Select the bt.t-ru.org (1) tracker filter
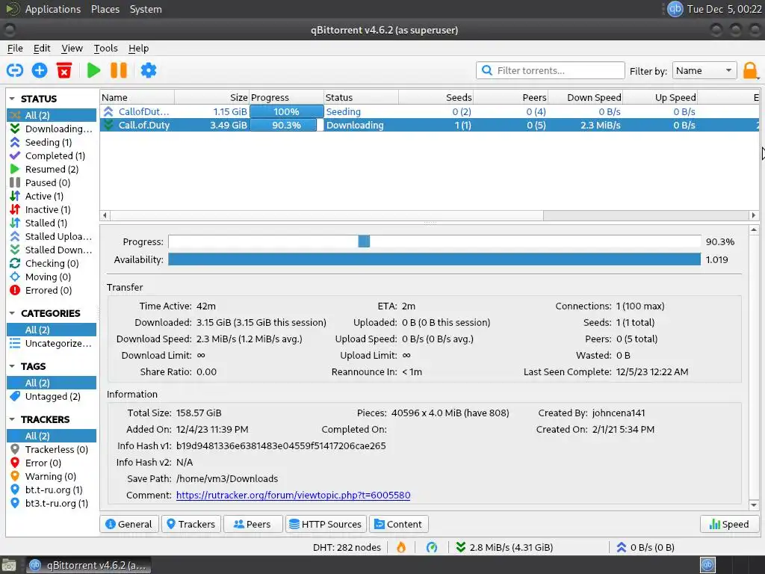765x574 pixels. point(52,490)
